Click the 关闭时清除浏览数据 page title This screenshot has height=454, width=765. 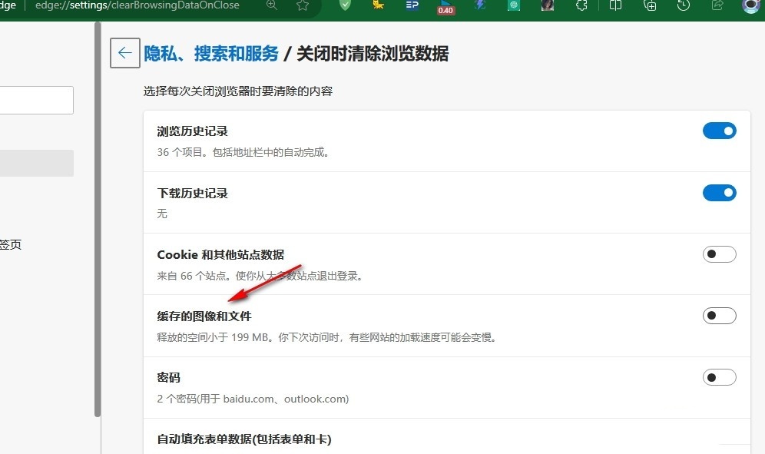point(373,54)
